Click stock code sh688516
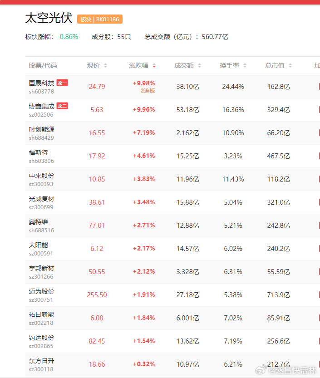The height and width of the screenshot is (378, 320). point(41,231)
